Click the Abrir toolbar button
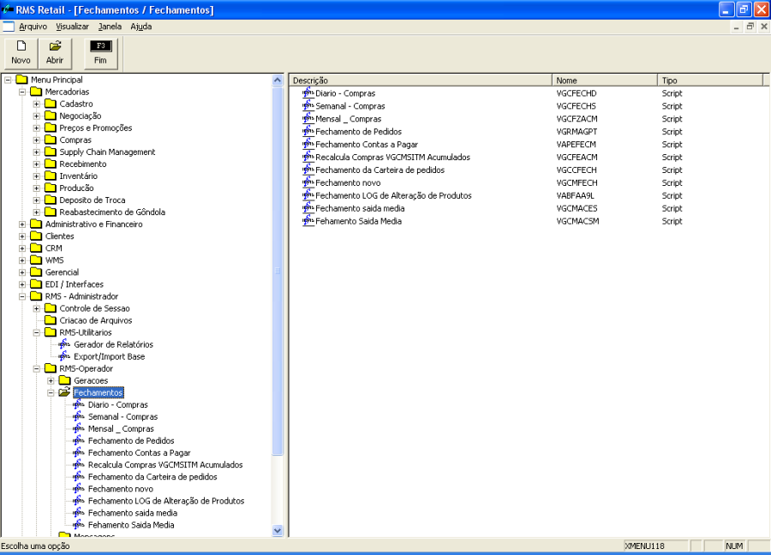Screen dimensions: 771x555 tap(55, 53)
